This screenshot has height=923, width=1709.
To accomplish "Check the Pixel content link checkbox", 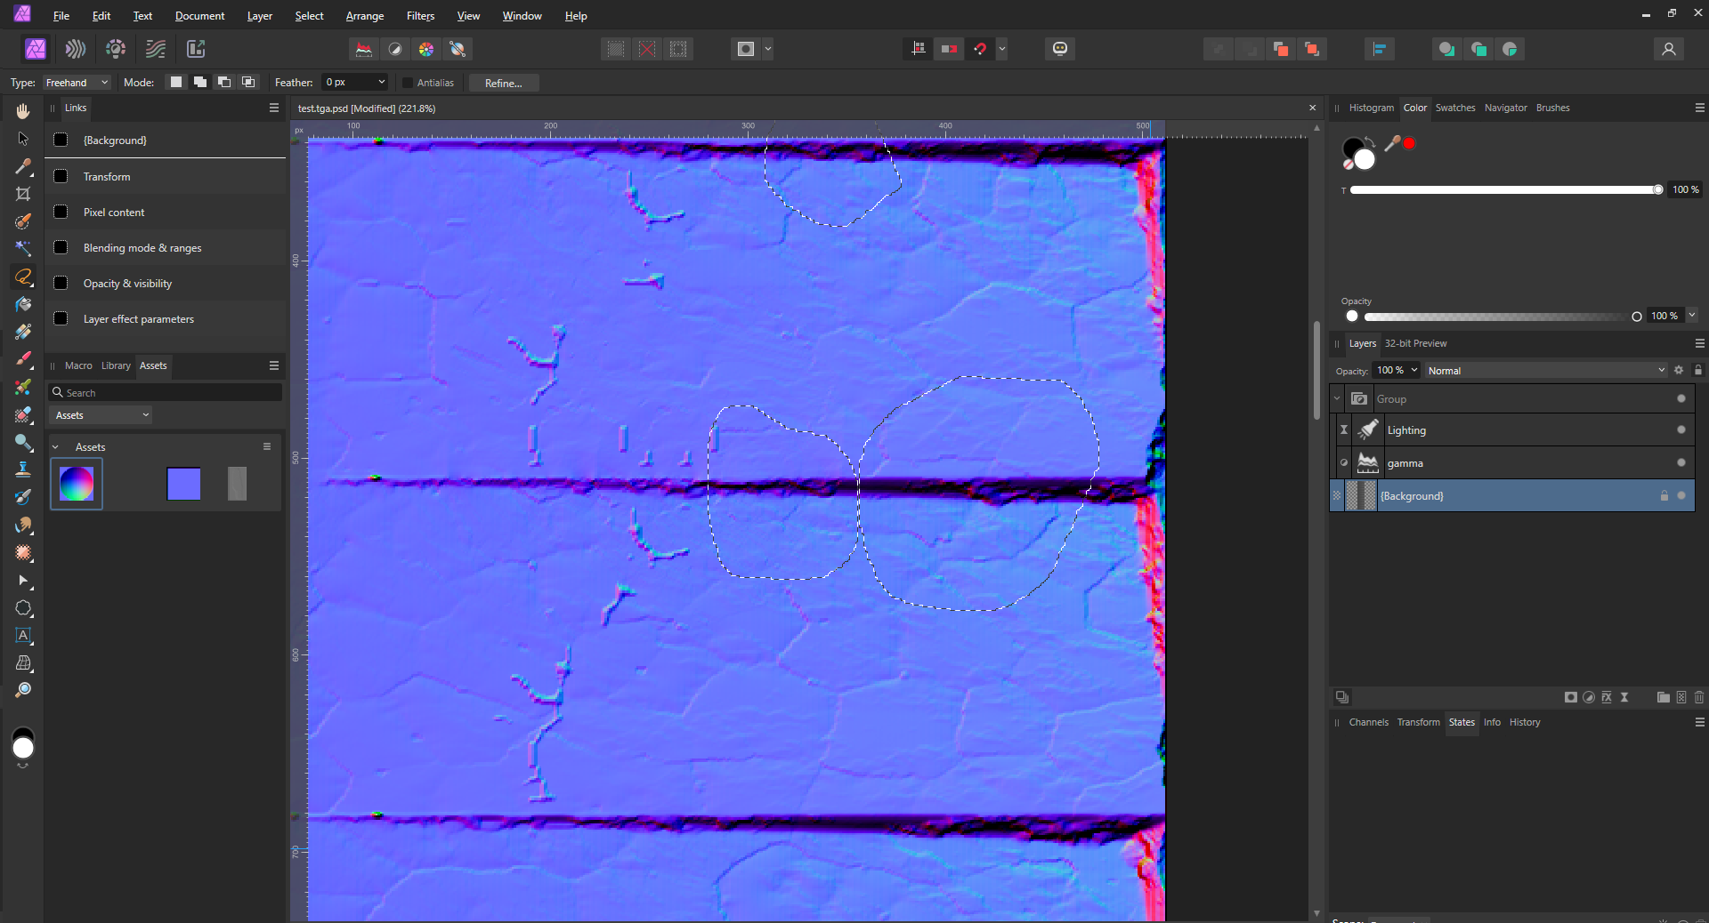I will 61,212.
